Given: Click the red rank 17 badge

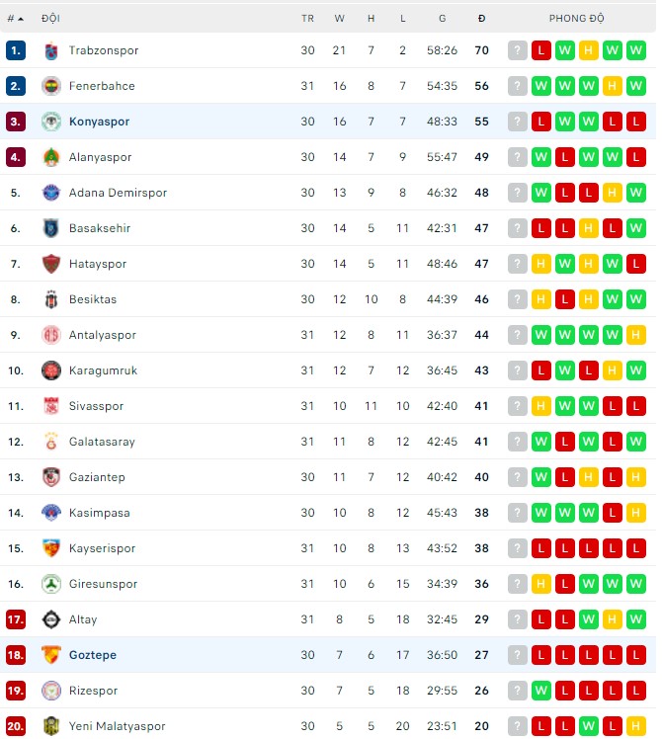Looking at the screenshot, I should pyautogui.click(x=15, y=619).
